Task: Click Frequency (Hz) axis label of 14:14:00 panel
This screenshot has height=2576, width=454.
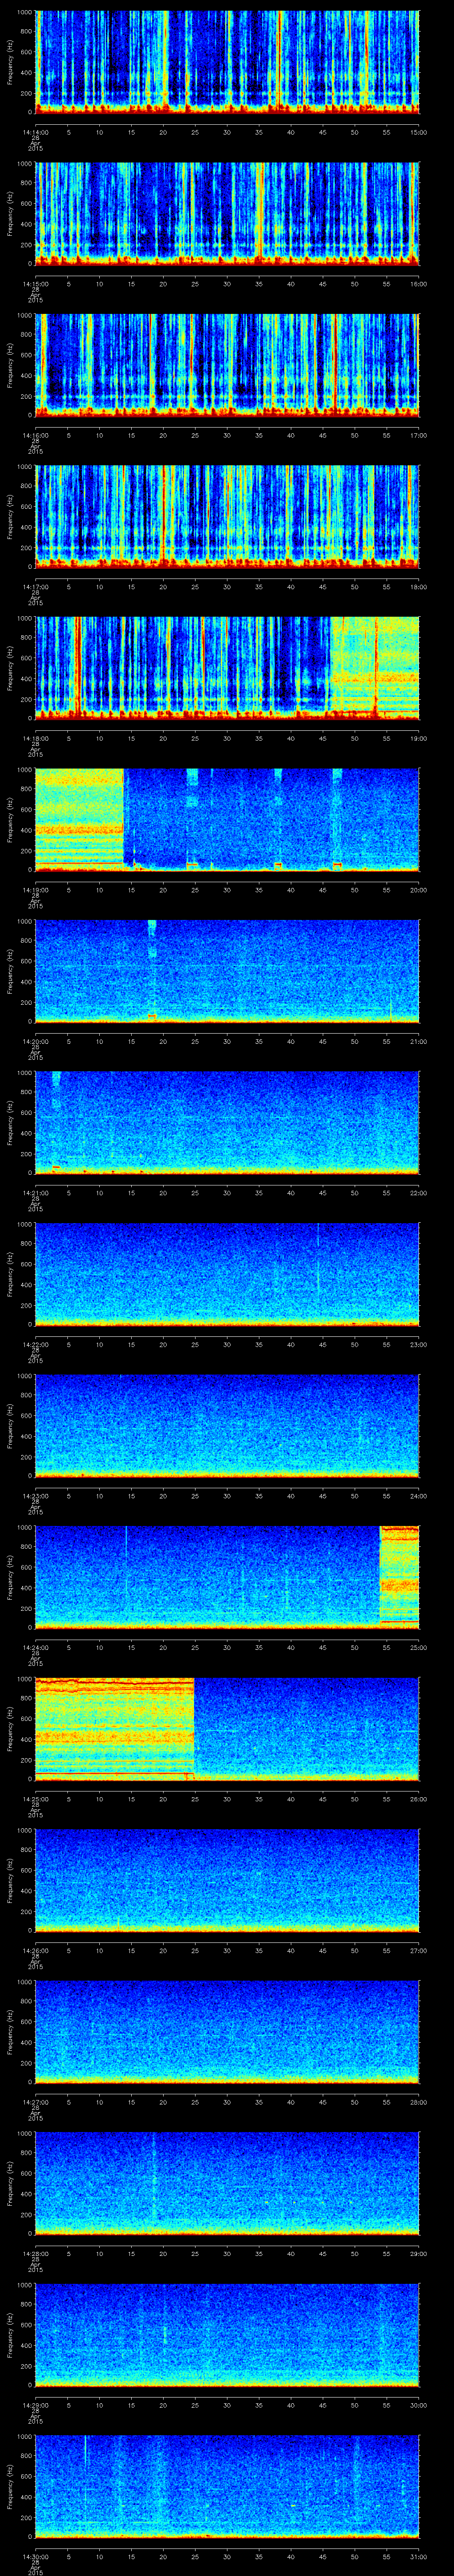Action: click(10, 62)
